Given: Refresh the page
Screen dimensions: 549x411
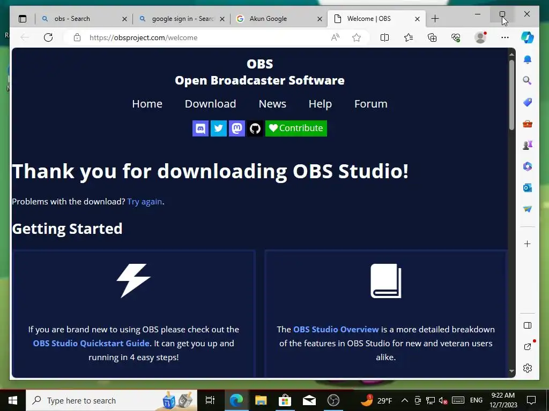Looking at the screenshot, I should 48,37.
